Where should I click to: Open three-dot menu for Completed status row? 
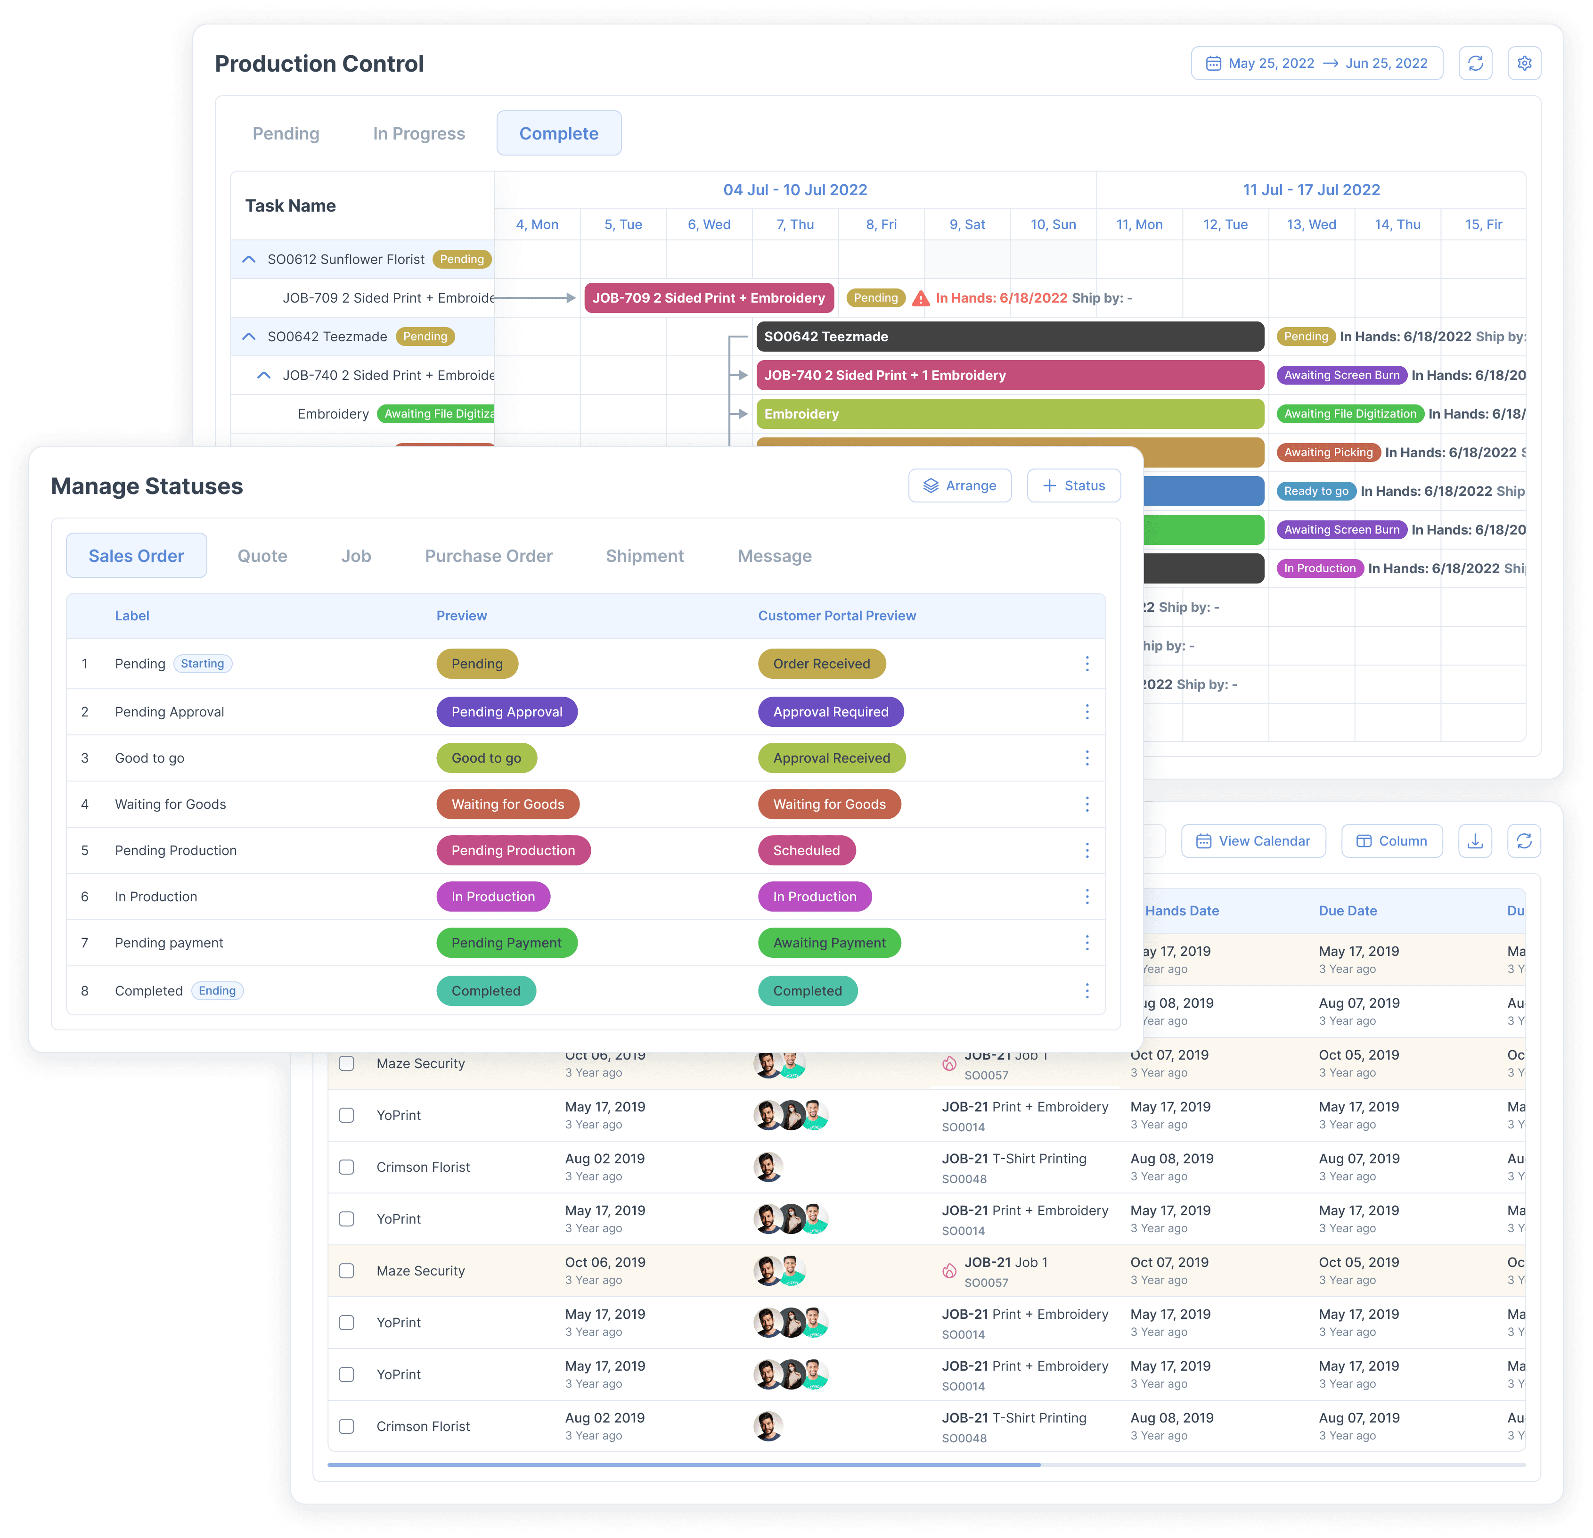(x=1087, y=991)
